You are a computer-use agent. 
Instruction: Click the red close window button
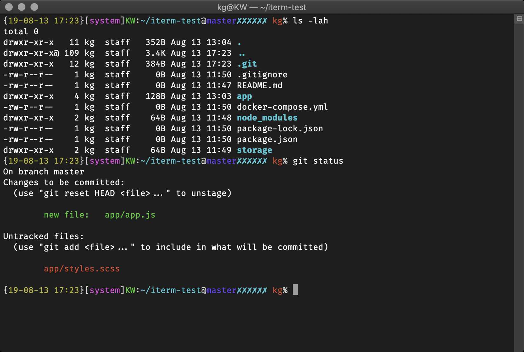[x=9, y=7]
